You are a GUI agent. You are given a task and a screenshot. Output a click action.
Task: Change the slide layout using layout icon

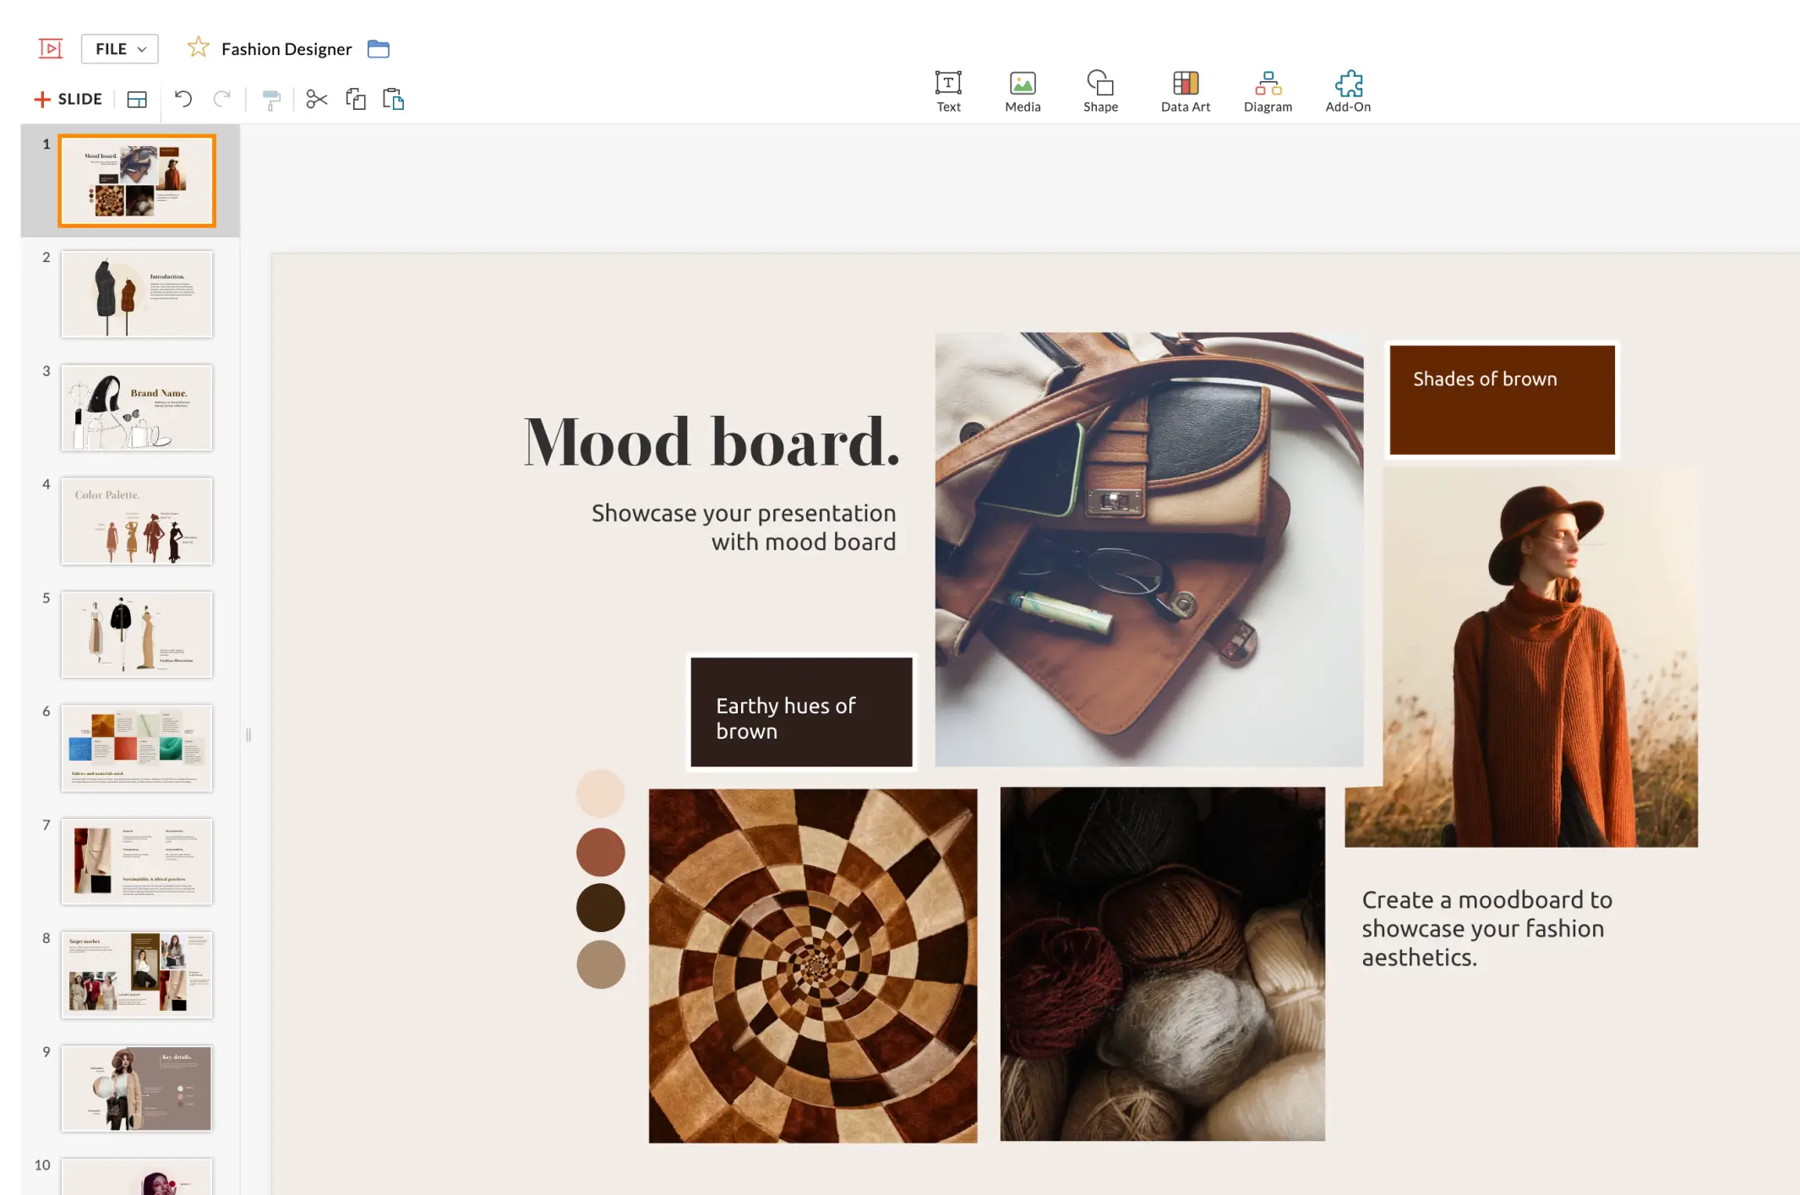[x=137, y=100]
